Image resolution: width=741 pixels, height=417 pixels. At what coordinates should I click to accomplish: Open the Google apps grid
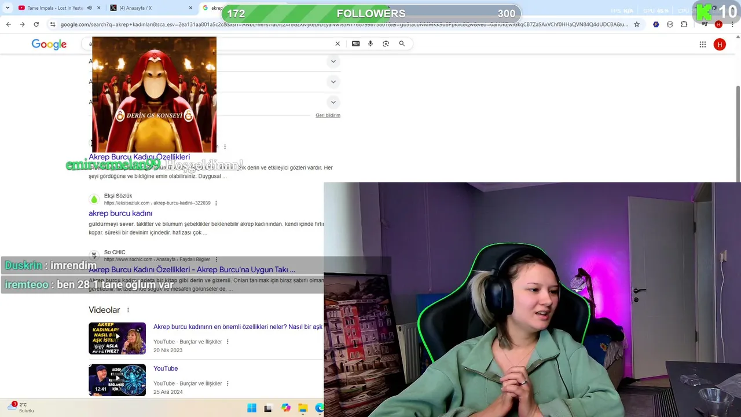pos(702,45)
